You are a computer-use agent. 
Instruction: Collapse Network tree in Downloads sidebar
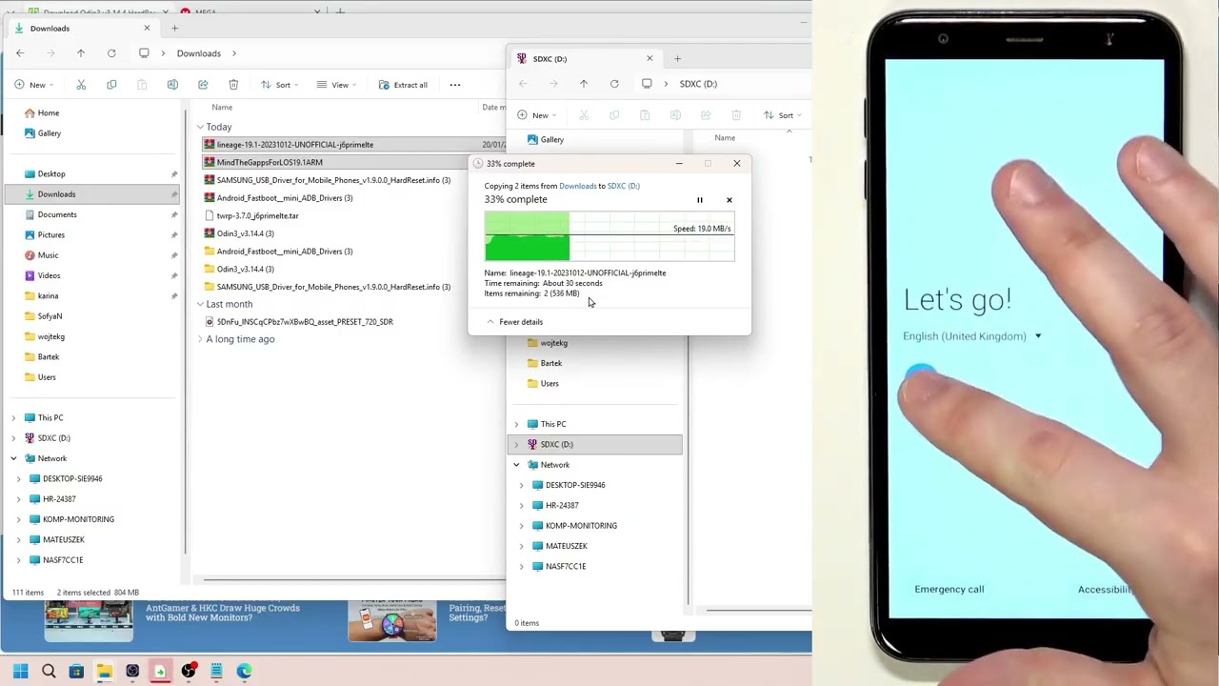tap(14, 458)
